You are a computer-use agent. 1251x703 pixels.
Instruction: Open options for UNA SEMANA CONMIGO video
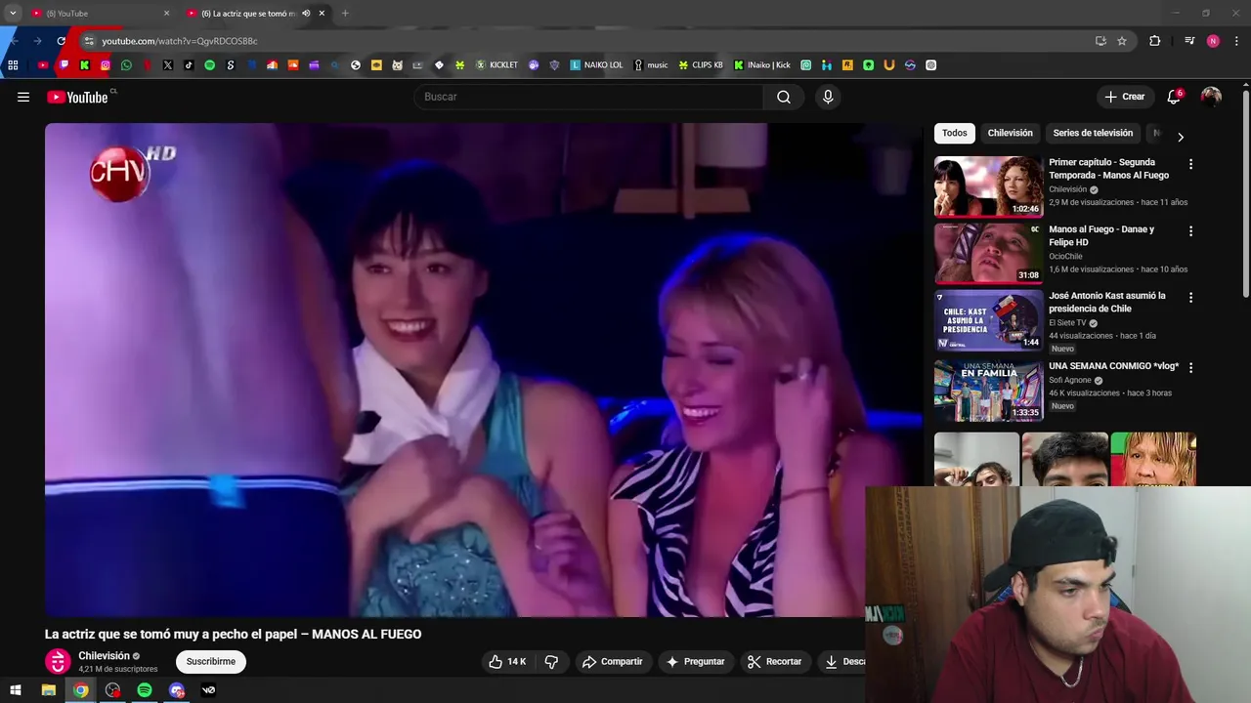click(x=1190, y=367)
